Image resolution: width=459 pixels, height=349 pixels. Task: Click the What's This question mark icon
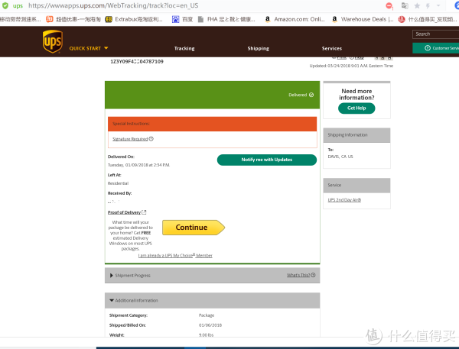[x=313, y=275]
